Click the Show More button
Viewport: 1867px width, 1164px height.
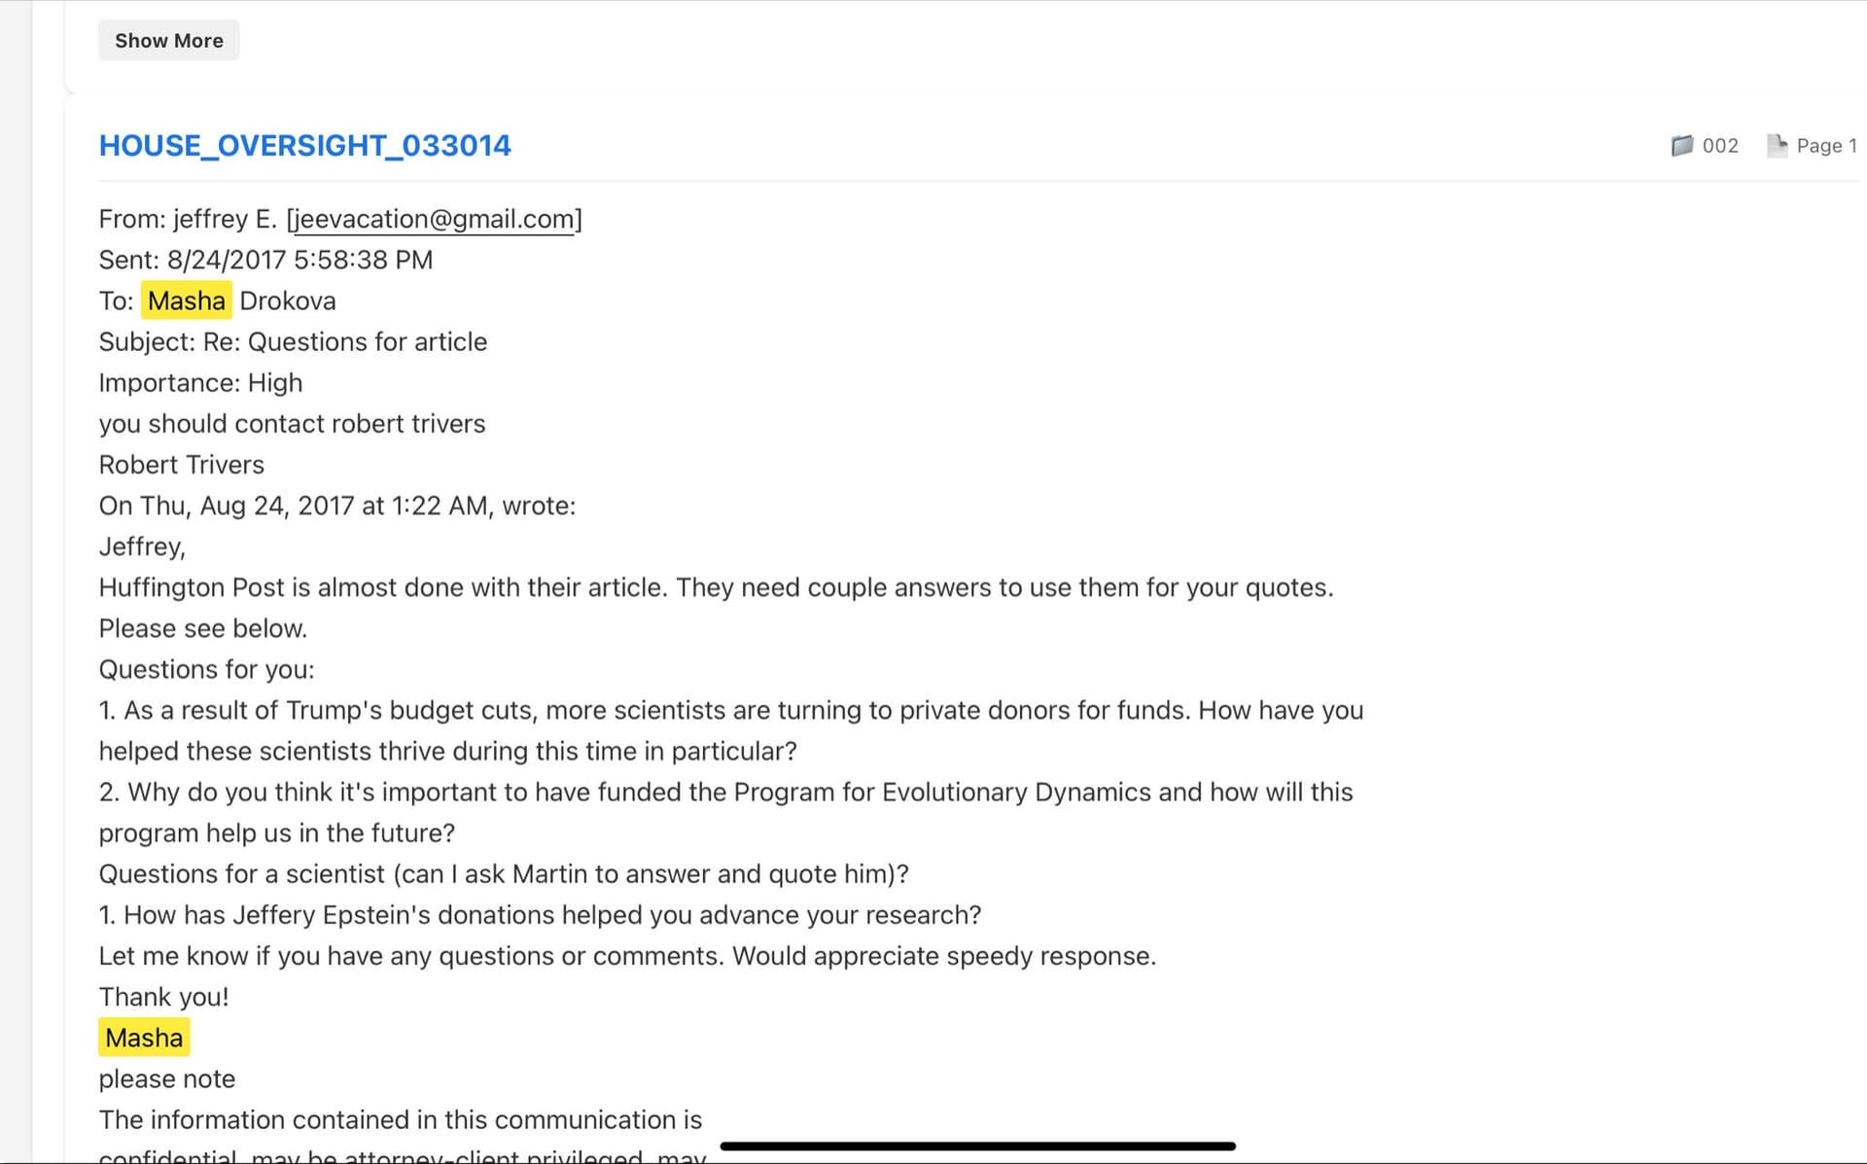pos(168,41)
